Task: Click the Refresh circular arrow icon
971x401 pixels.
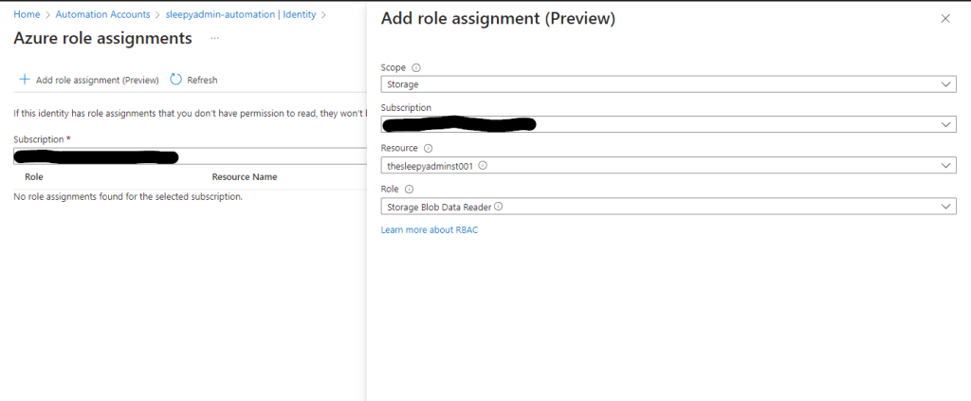Action: (175, 80)
